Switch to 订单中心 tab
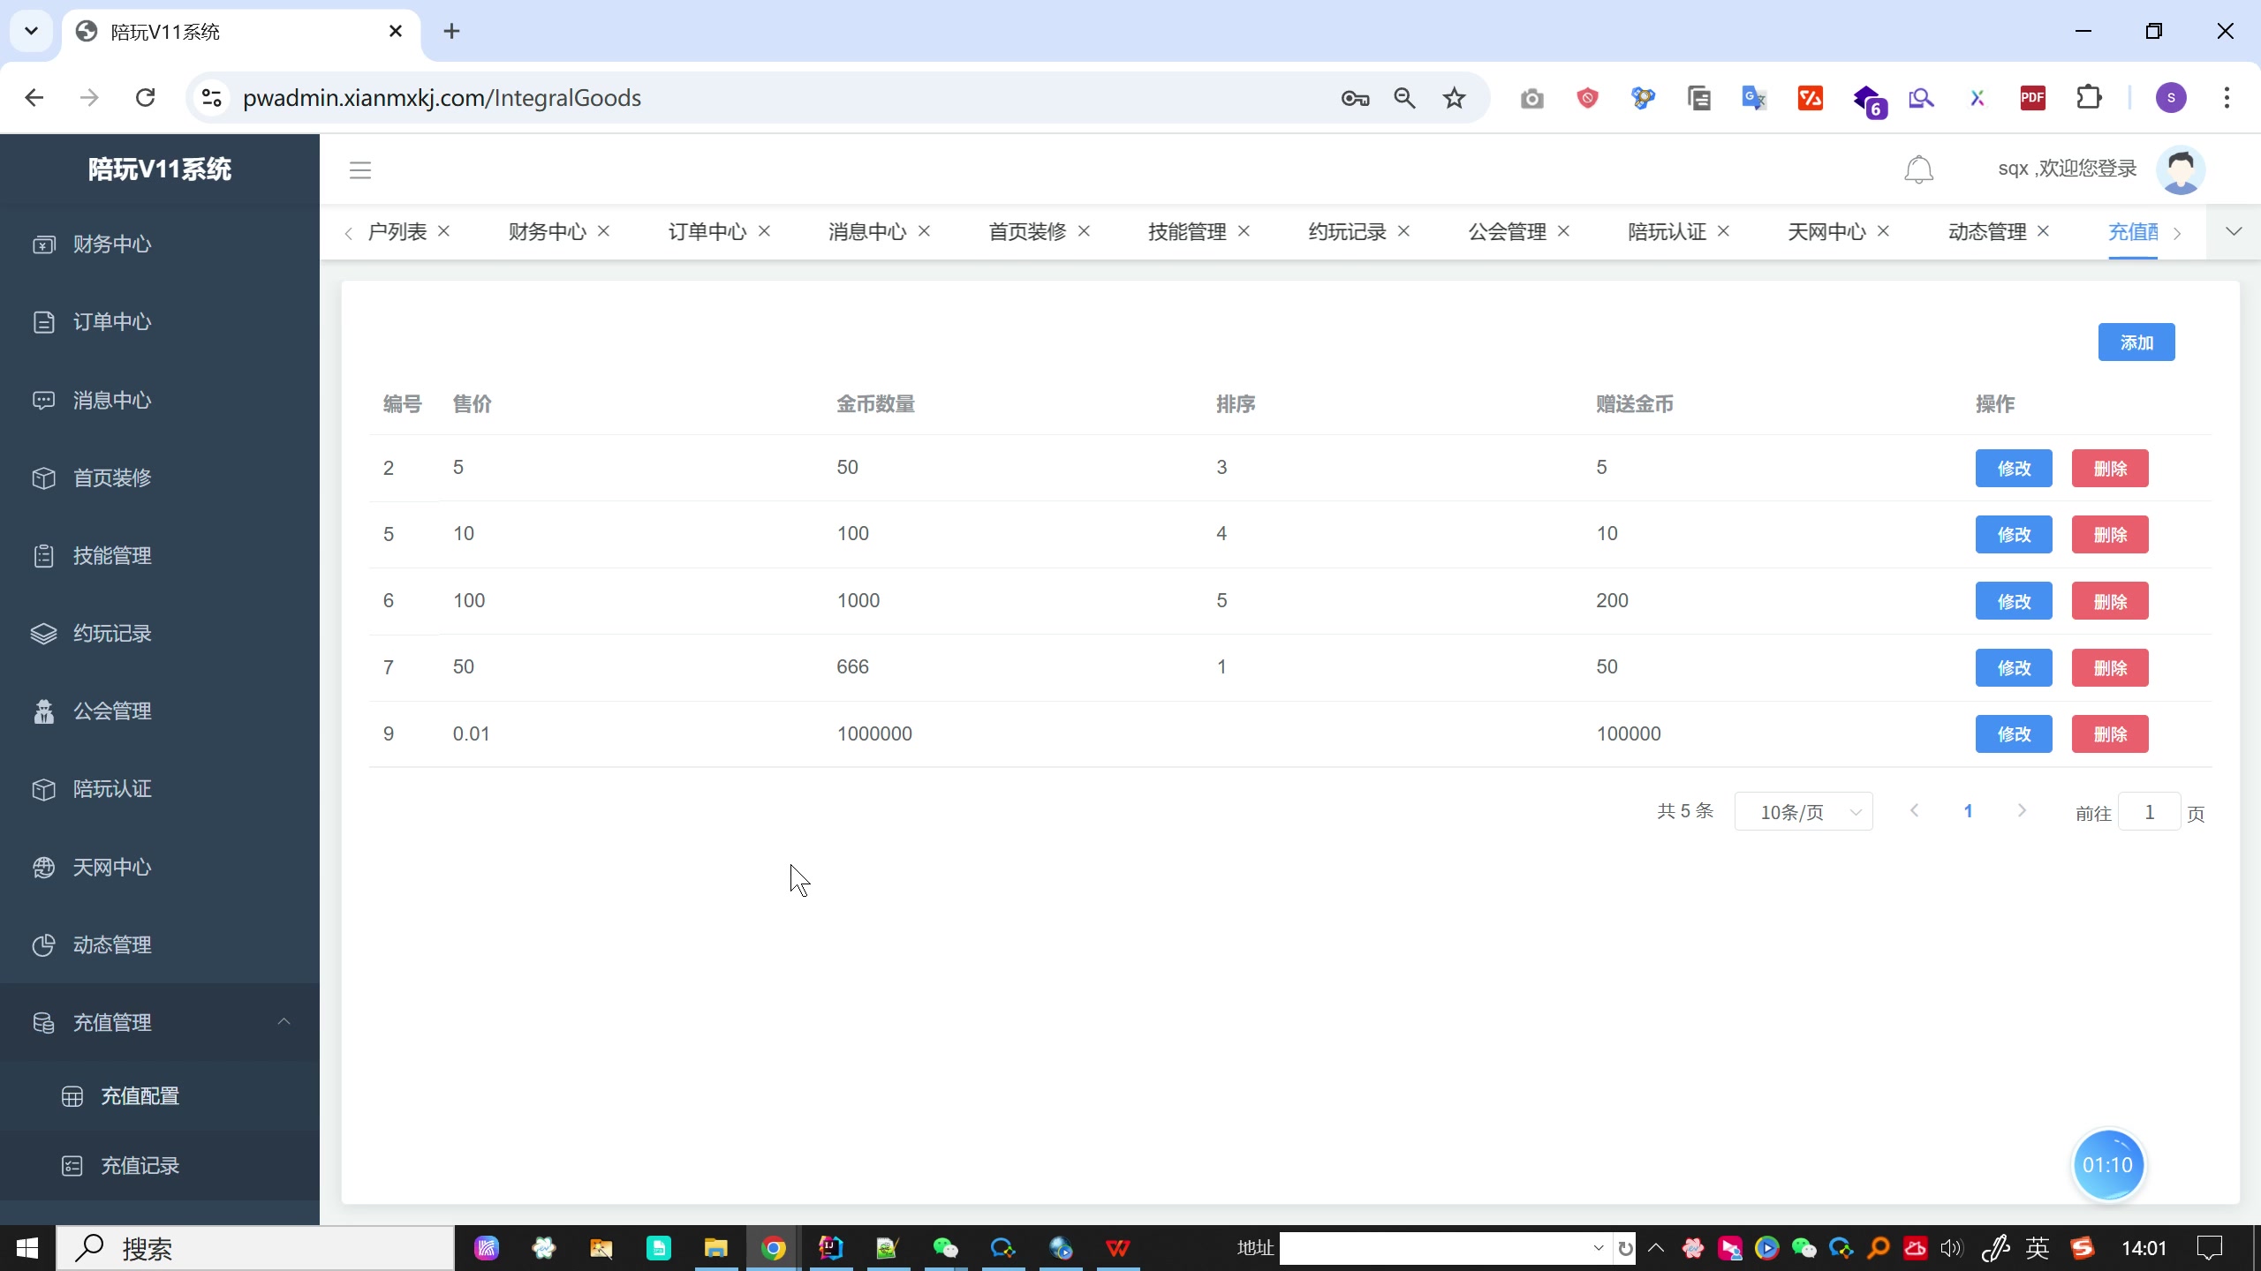This screenshot has height=1271, width=2261. pyautogui.click(x=707, y=231)
